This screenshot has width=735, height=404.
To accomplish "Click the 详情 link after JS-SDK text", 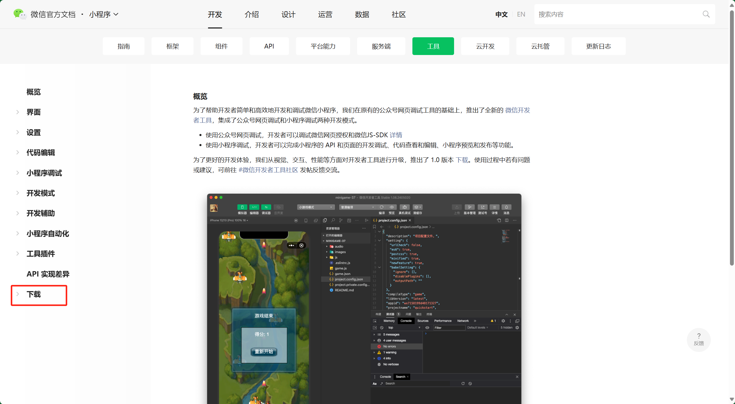I will click(x=396, y=135).
